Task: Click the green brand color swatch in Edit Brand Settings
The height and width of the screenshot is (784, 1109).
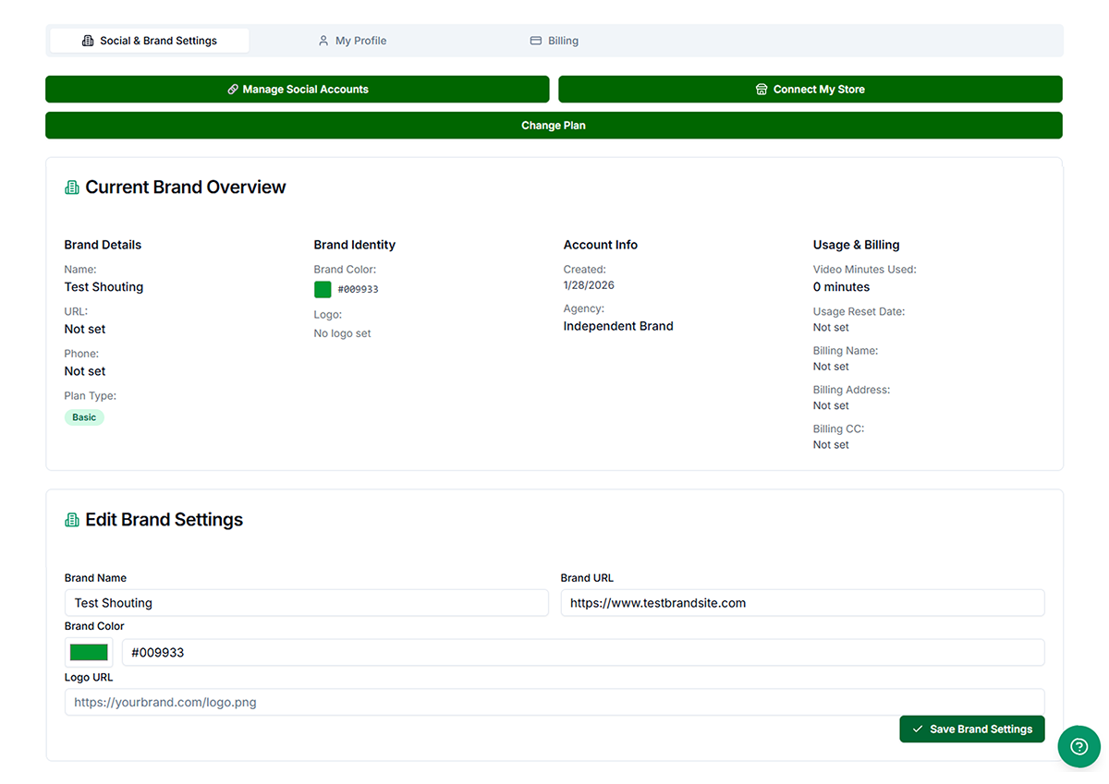Action: [x=88, y=652]
